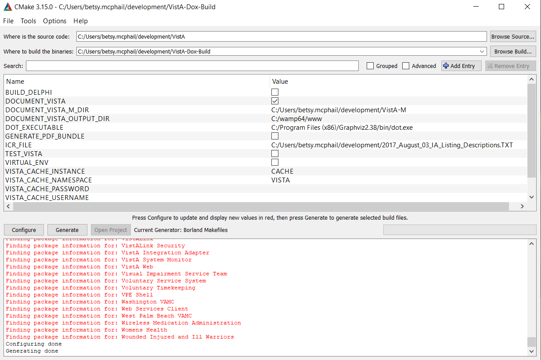Click the CMake logo icon in title bar
This screenshot has width=541, height=360.
[7, 7]
